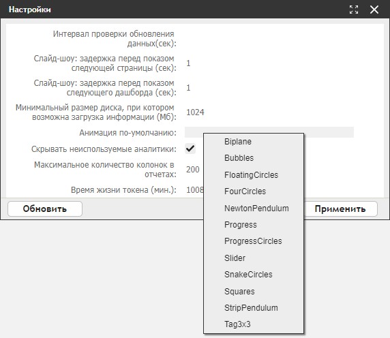Toggle the Скрывать неиспользуемые аналитики checkbox
390x338 pixels.
(190, 149)
